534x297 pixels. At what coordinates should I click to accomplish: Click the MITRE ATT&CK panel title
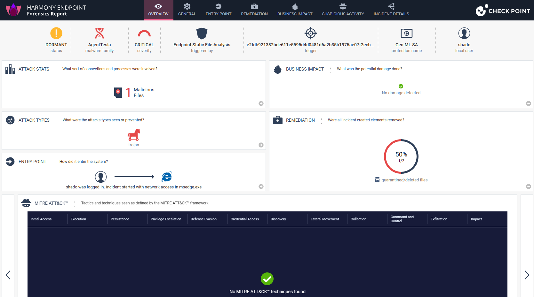pos(51,203)
